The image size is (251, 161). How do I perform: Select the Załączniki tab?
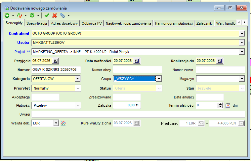pyautogui.click(x=204, y=23)
